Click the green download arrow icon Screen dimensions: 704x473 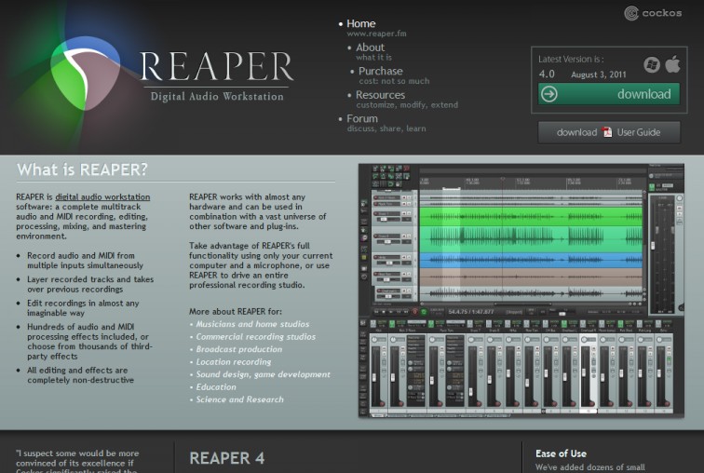(x=549, y=94)
